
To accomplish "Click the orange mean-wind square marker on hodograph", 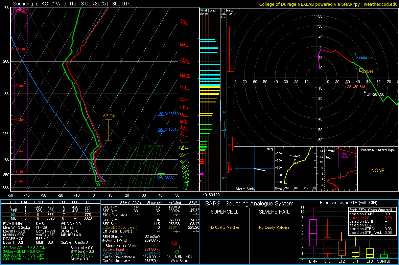I will coord(360,70).
